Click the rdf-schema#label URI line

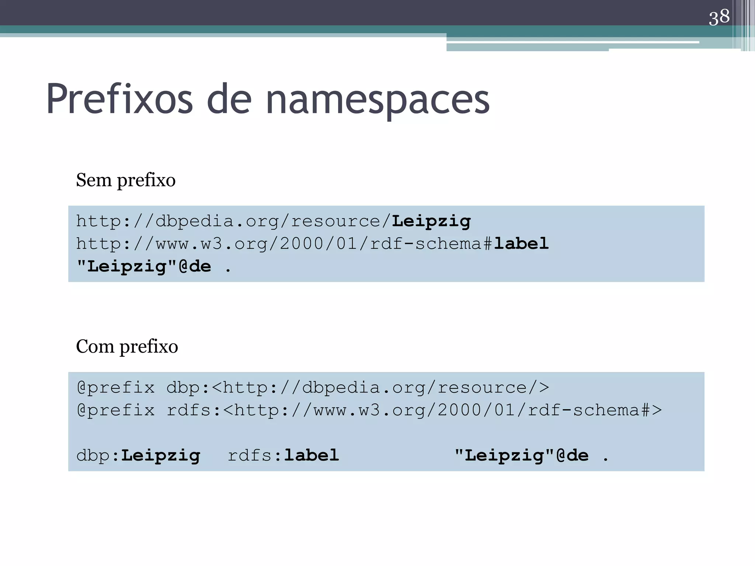pos(312,244)
